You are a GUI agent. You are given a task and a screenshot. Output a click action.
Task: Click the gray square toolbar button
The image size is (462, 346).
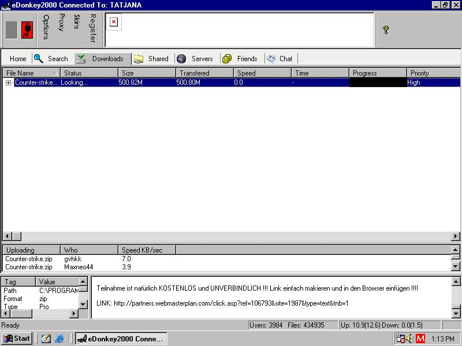(12, 30)
